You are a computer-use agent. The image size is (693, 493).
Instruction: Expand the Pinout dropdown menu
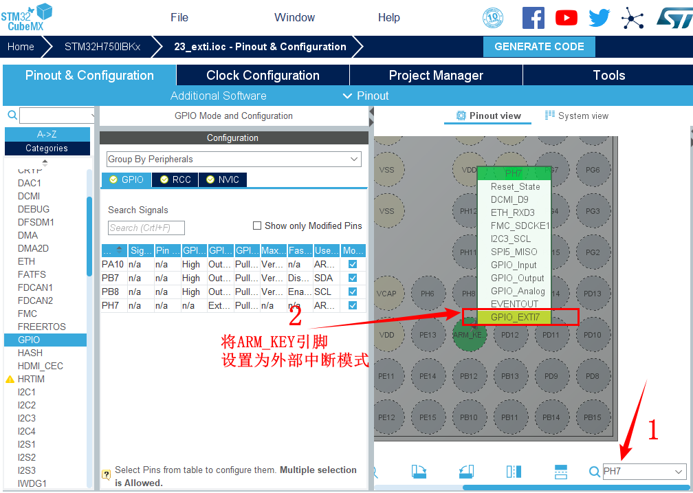pos(366,96)
